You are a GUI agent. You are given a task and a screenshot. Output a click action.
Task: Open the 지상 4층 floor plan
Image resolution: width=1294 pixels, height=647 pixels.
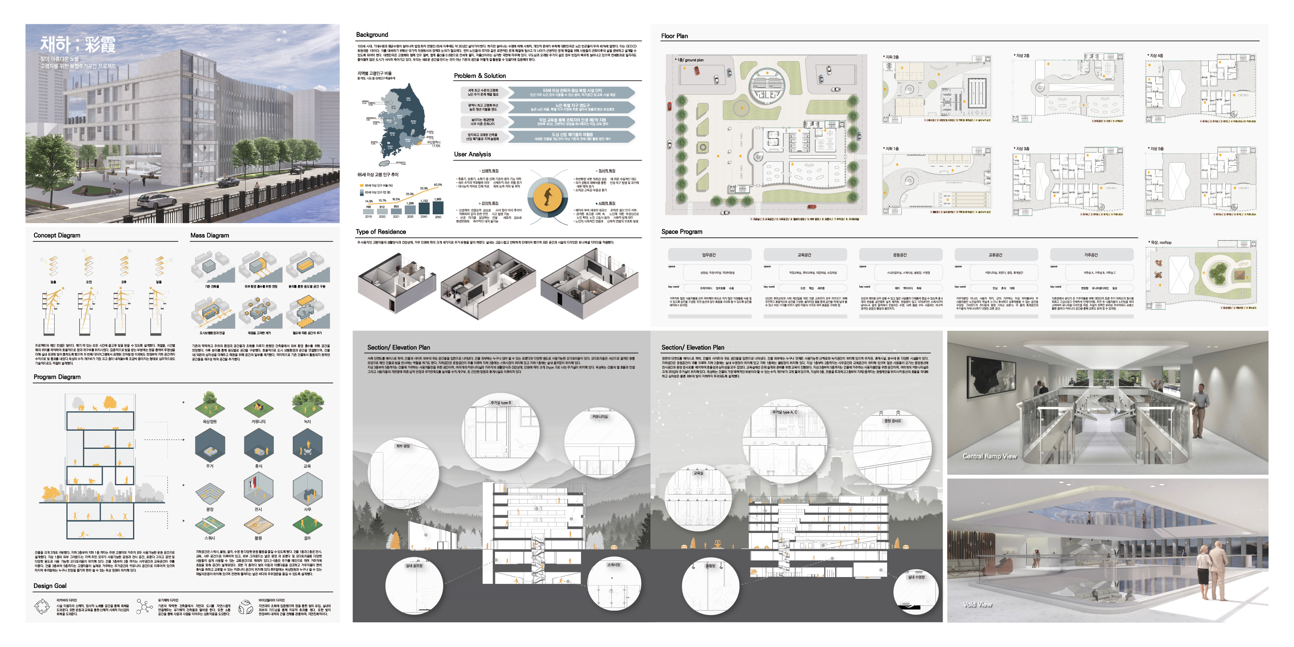tap(1201, 89)
